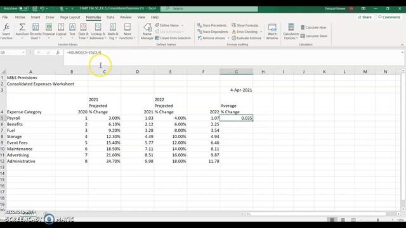The image size is (406, 228).
Task: Click the Save icon in title bar
Action: 35,8
